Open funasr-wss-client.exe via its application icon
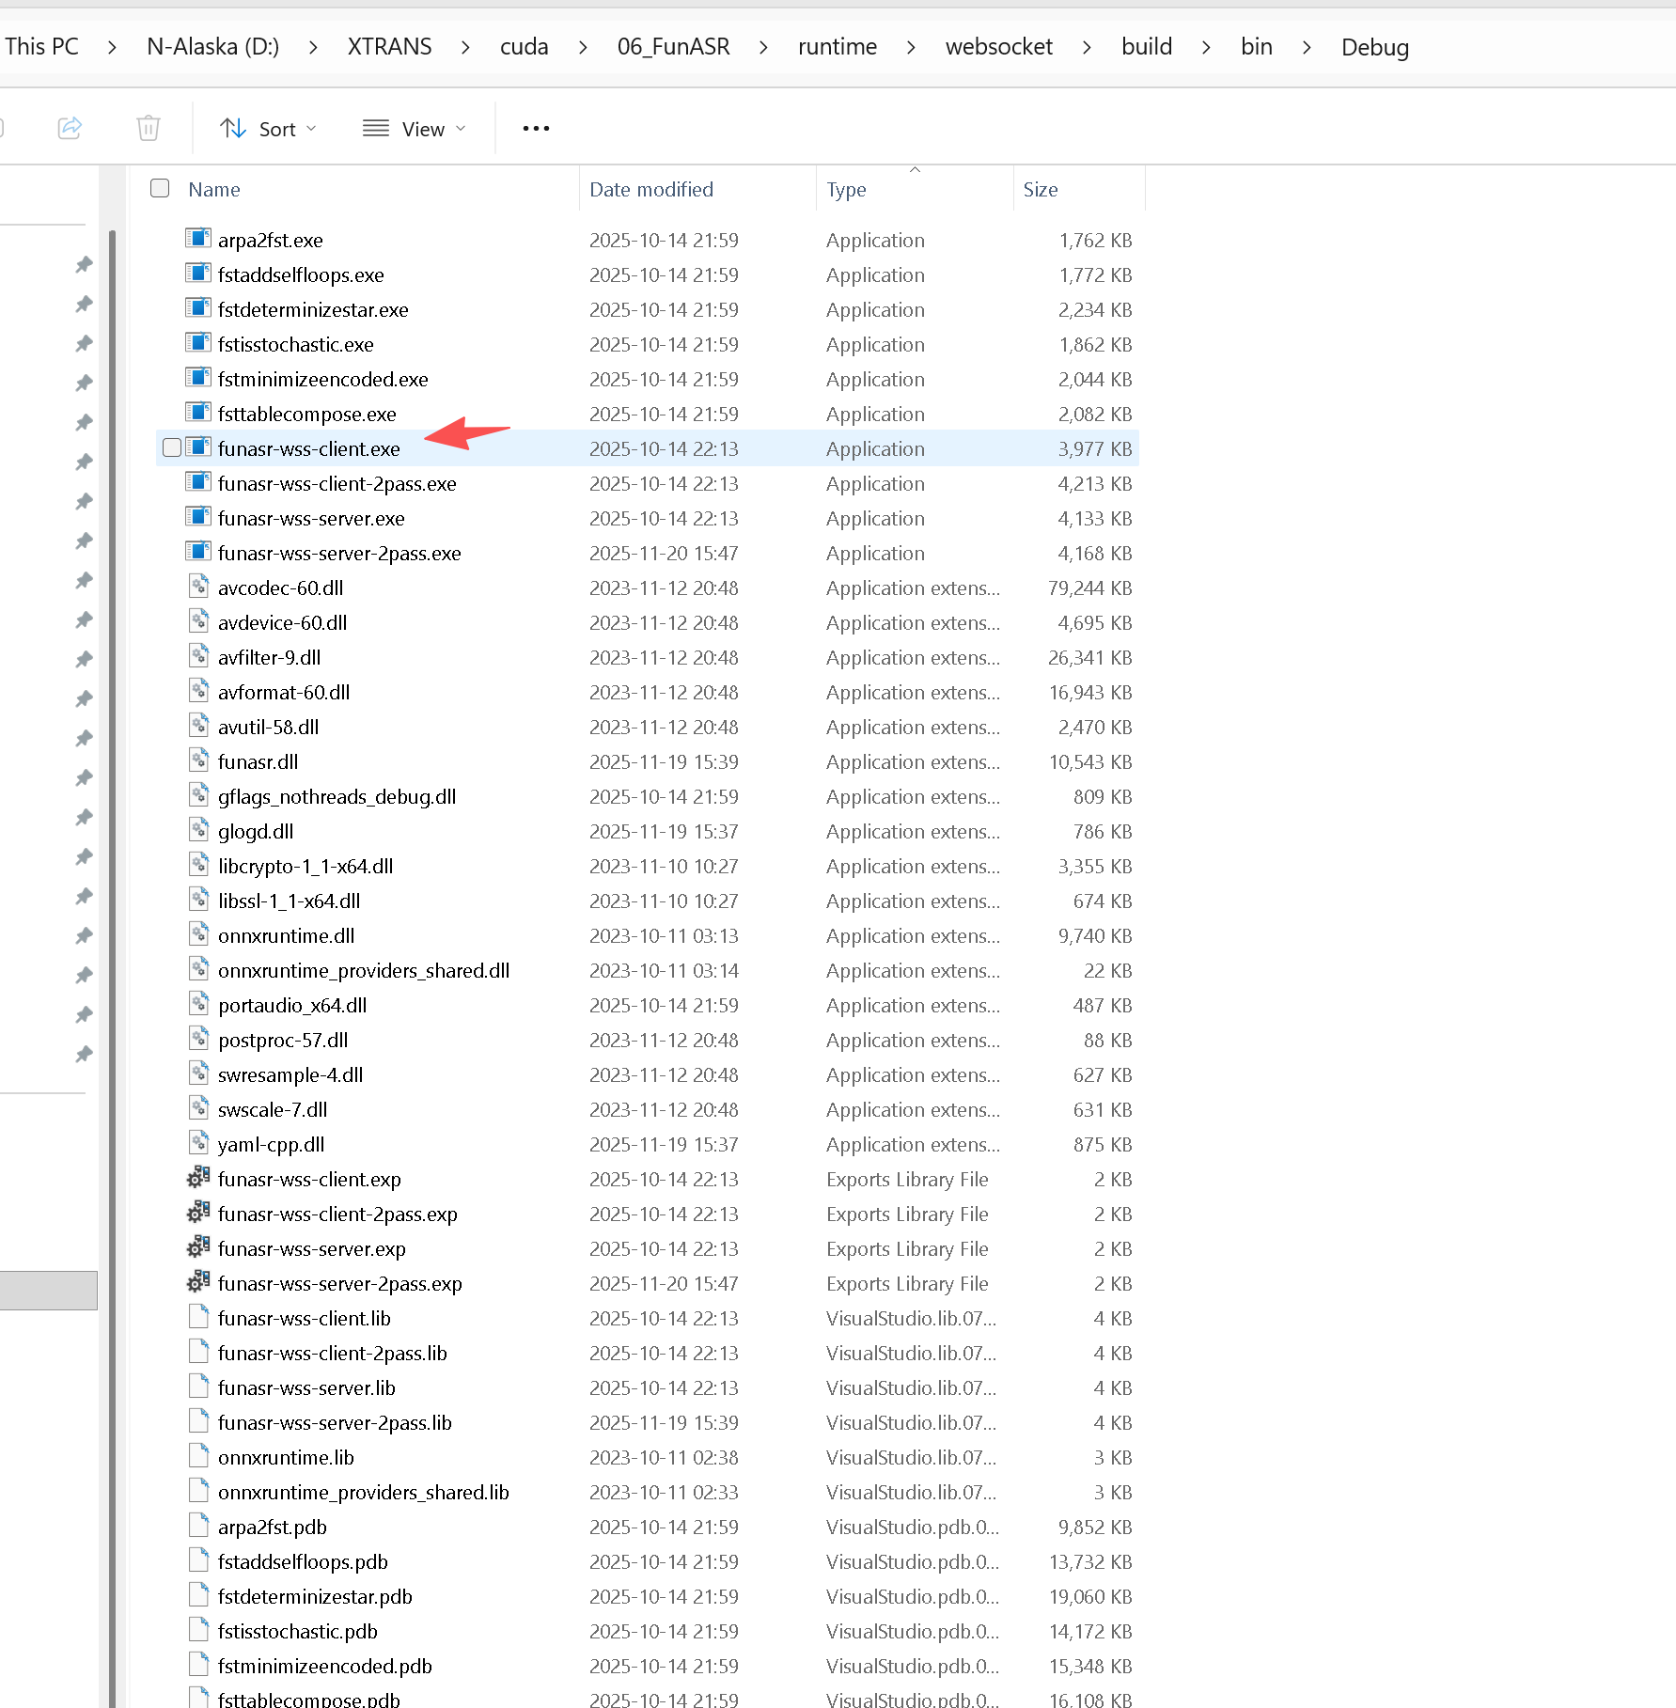The image size is (1676, 1708). click(x=198, y=447)
